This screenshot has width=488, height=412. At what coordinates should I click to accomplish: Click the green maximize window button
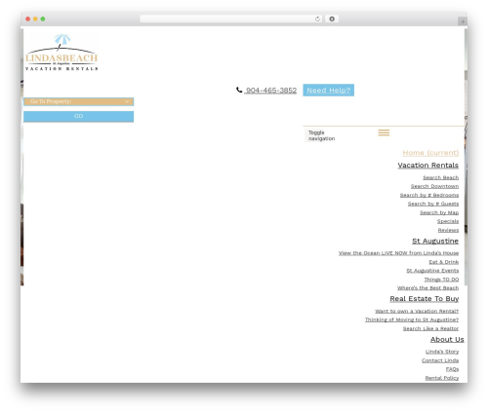point(43,19)
